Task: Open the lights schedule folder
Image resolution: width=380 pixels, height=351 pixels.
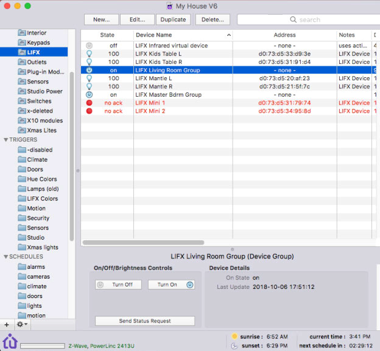Action: click(30, 306)
